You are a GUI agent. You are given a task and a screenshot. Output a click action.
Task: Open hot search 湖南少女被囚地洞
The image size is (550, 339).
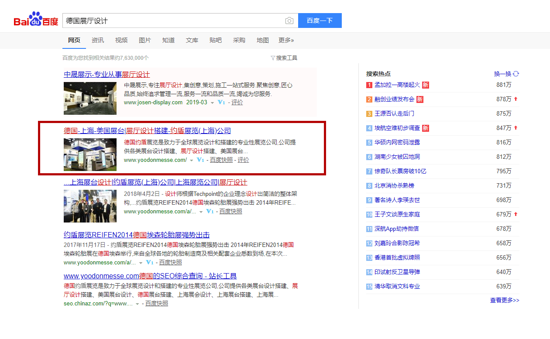397,157
